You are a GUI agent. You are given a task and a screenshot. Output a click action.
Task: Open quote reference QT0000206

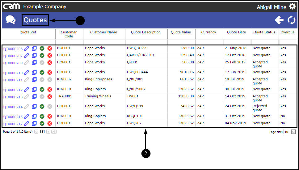click(x=13, y=49)
